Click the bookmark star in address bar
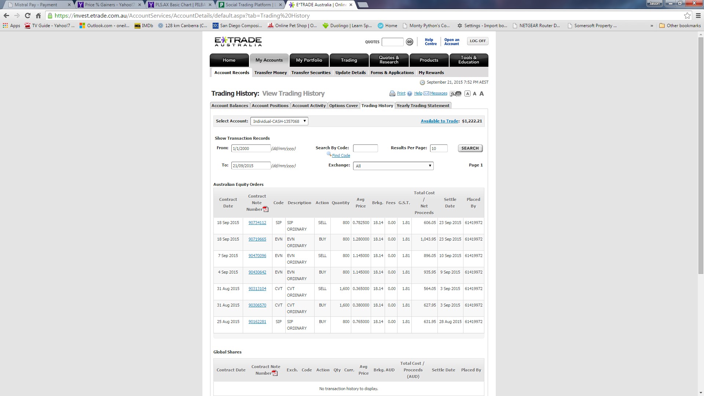 (x=687, y=15)
